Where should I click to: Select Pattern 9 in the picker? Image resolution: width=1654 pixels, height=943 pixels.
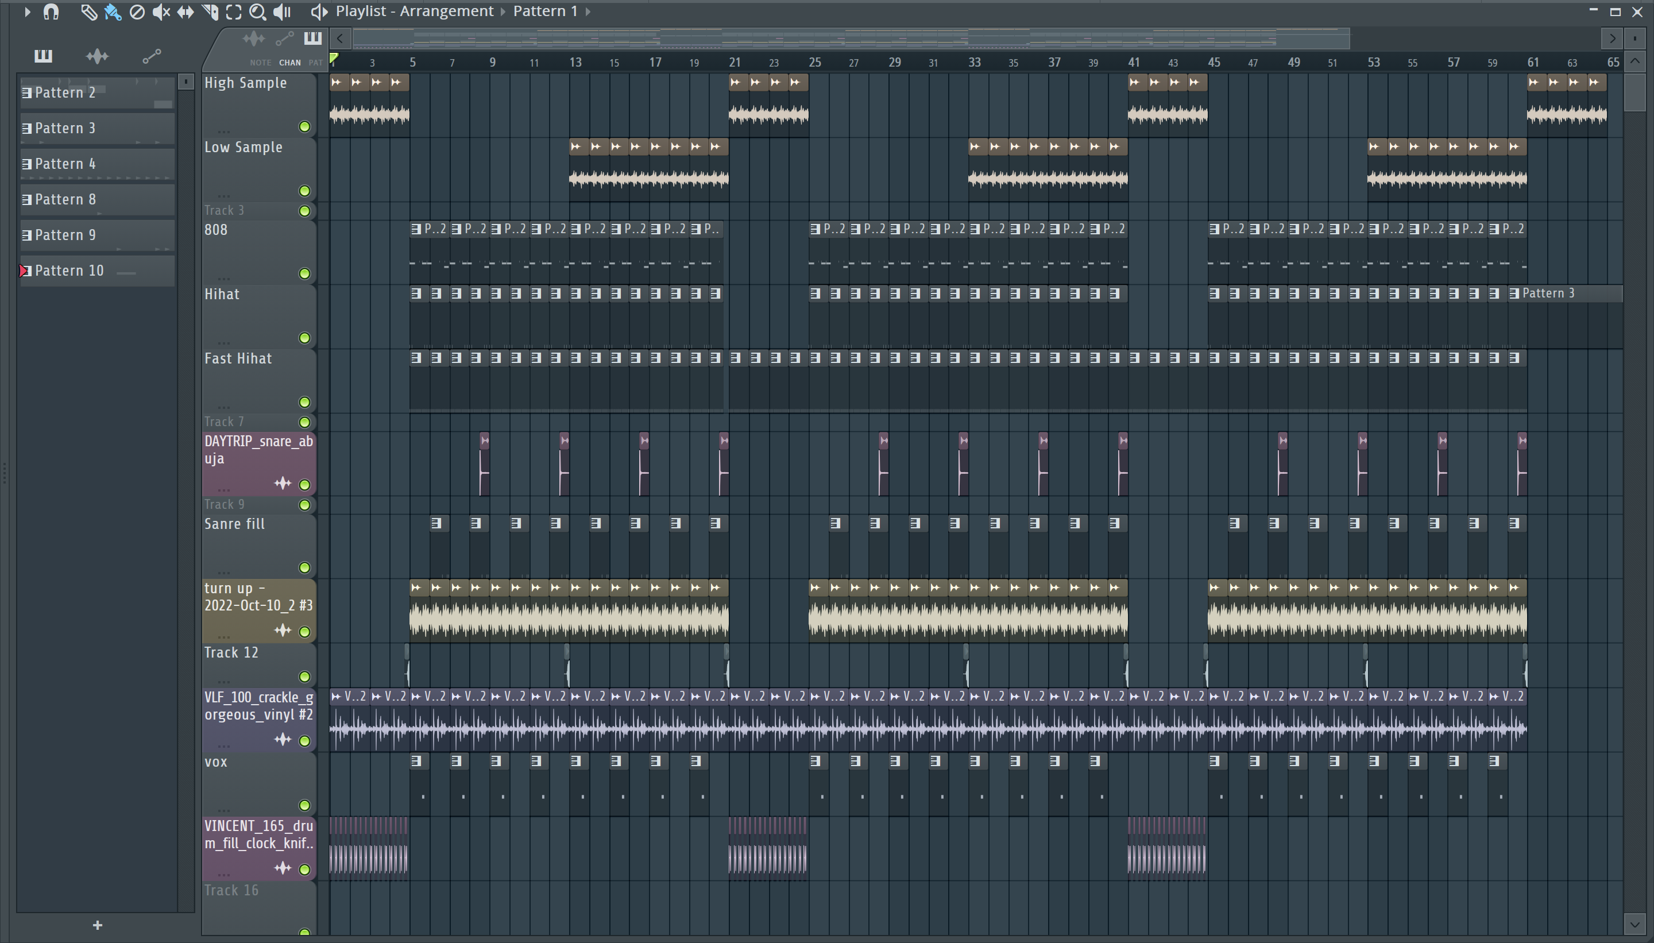[97, 235]
